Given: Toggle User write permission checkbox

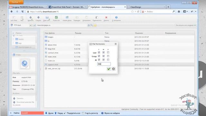Looking at the screenshot, I should [x=104, y=53].
